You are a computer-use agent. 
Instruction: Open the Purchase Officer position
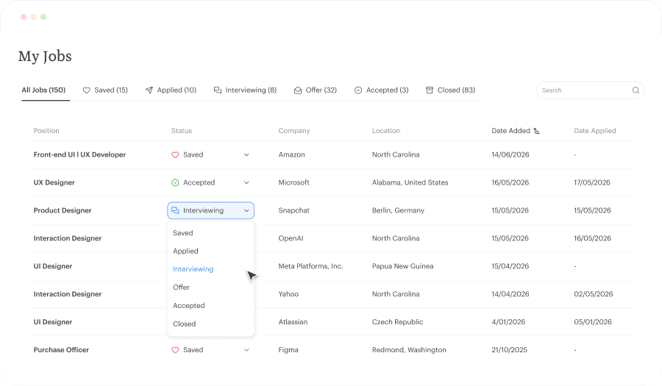[61, 350]
